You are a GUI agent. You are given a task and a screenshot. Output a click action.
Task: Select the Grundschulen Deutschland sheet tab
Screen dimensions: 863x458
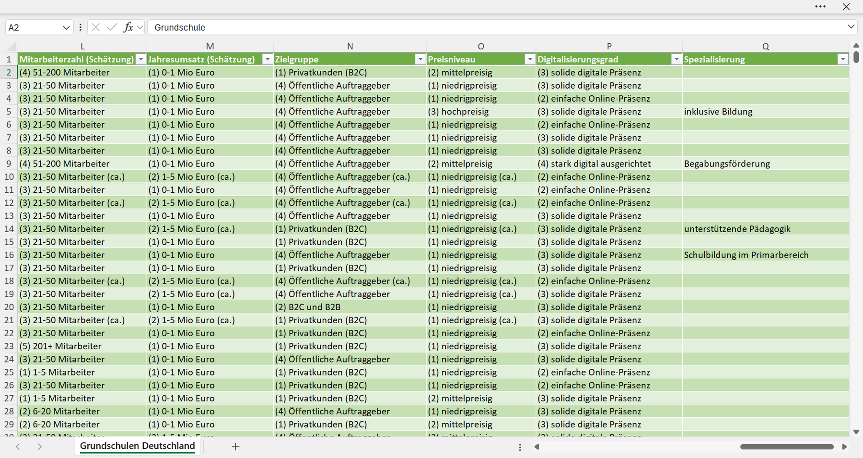[138, 446]
